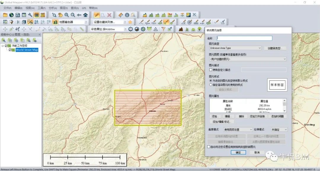Click the tree vegetation icon
This screenshot has width=320, height=171.
click(200, 29)
